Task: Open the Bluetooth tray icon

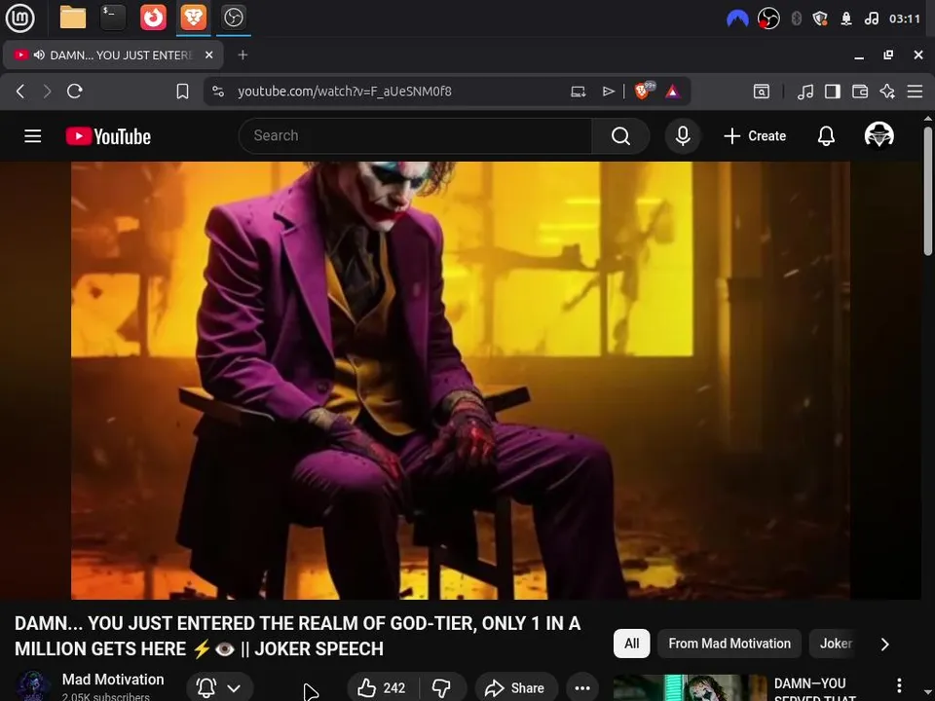Action: [796, 19]
